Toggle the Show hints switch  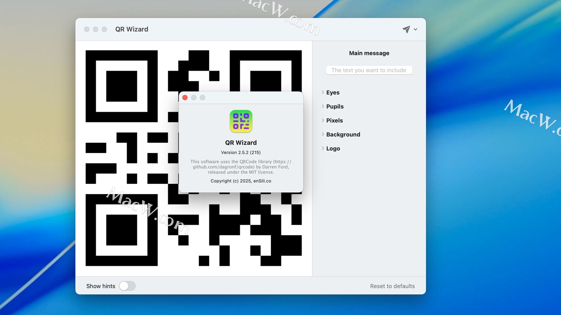click(127, 286)
